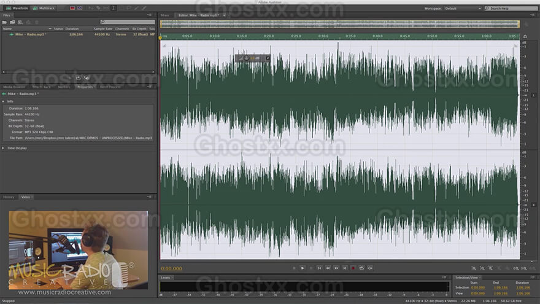Switch to the Effects Rack tab
This screenshot has width=540, height=304.
pyautogui.click(x=41, y=87)
